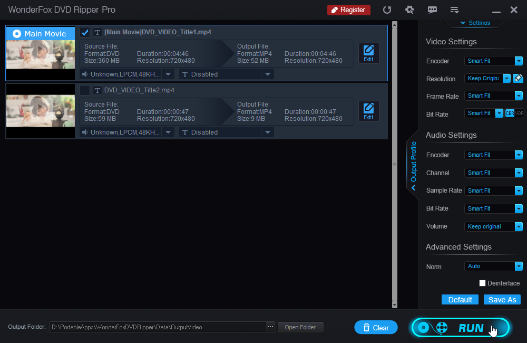The height and width of the screenshot is (343, 527).
Task: Click the film reel icon on RUN button
Action: tap(442, 328)
